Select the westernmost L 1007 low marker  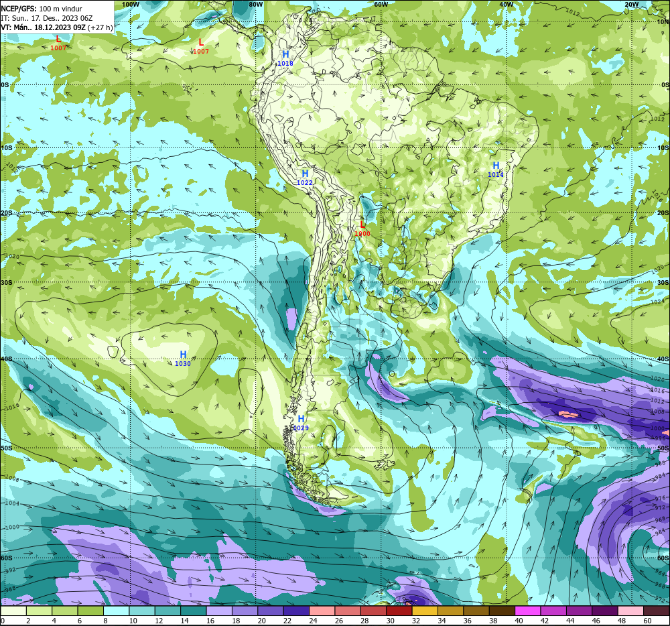[x=58, y=43]
